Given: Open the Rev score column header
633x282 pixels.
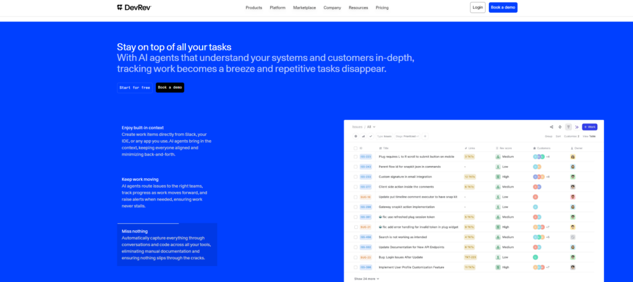Looking at the screenshot, I should coord(504,148).
